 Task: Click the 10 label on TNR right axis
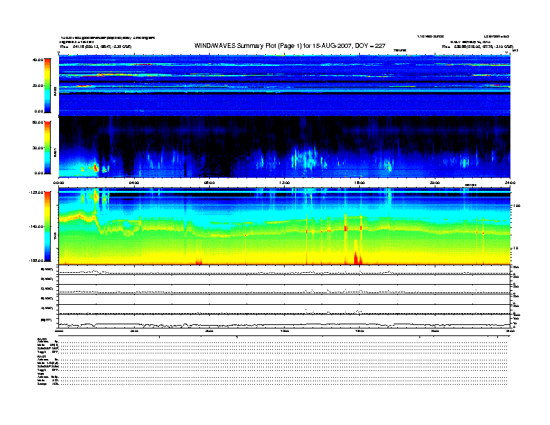[x=515, y=249]
